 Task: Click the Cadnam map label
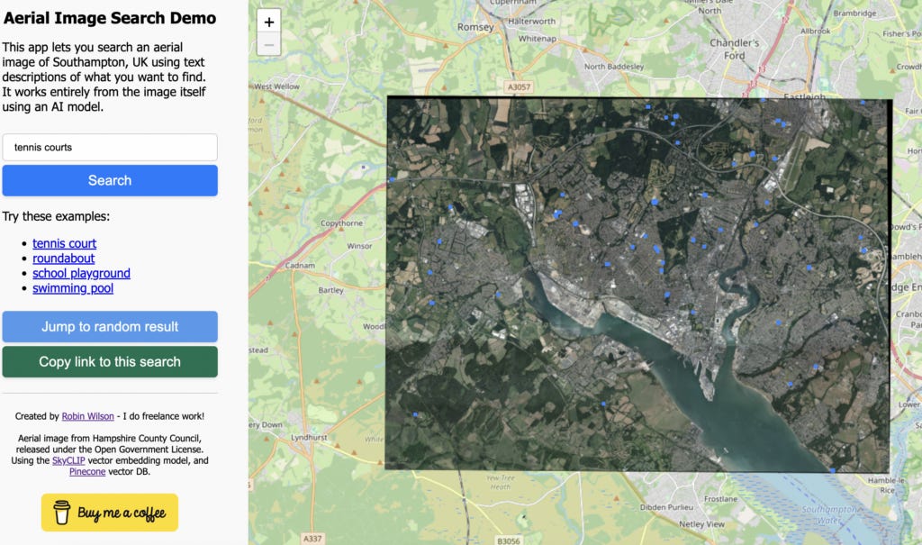point(300,266)
